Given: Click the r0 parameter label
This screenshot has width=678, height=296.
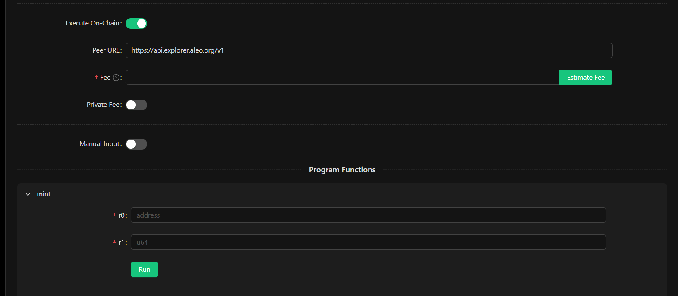Looking at the screenshot, I should (122, 215).
